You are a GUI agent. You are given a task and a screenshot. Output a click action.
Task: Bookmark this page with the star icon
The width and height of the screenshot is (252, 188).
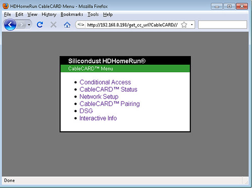(x=184, y=25)
